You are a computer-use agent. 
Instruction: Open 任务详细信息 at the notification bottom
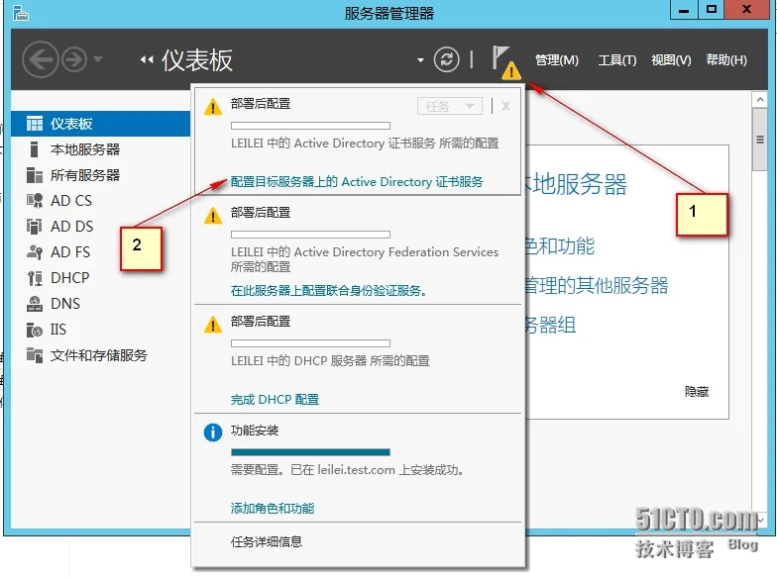click(x=267, y=542)
